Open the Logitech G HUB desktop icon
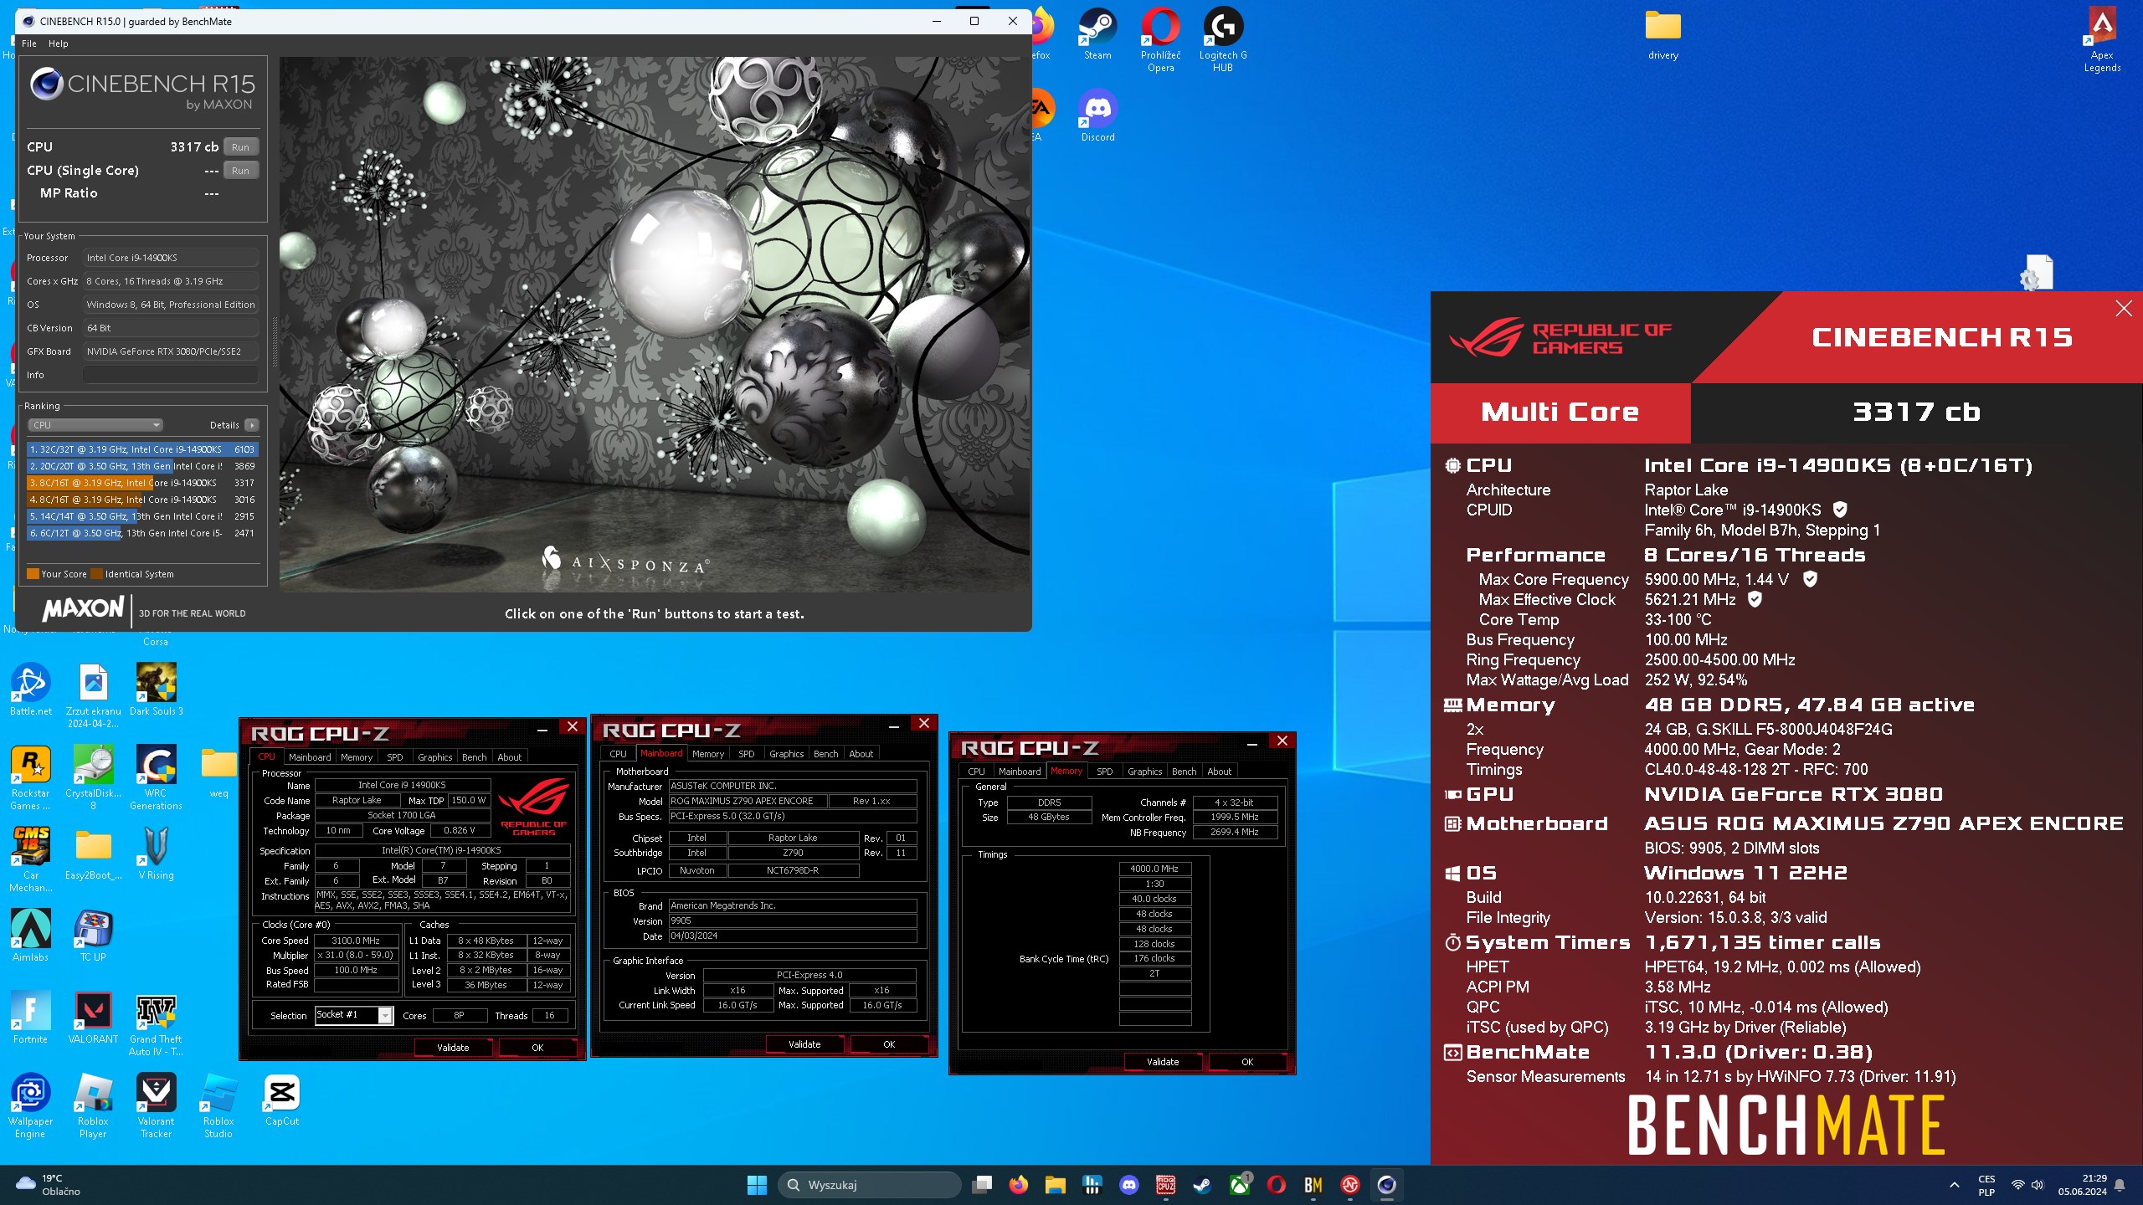The image size is (2143, 1205). point(1223,38)
